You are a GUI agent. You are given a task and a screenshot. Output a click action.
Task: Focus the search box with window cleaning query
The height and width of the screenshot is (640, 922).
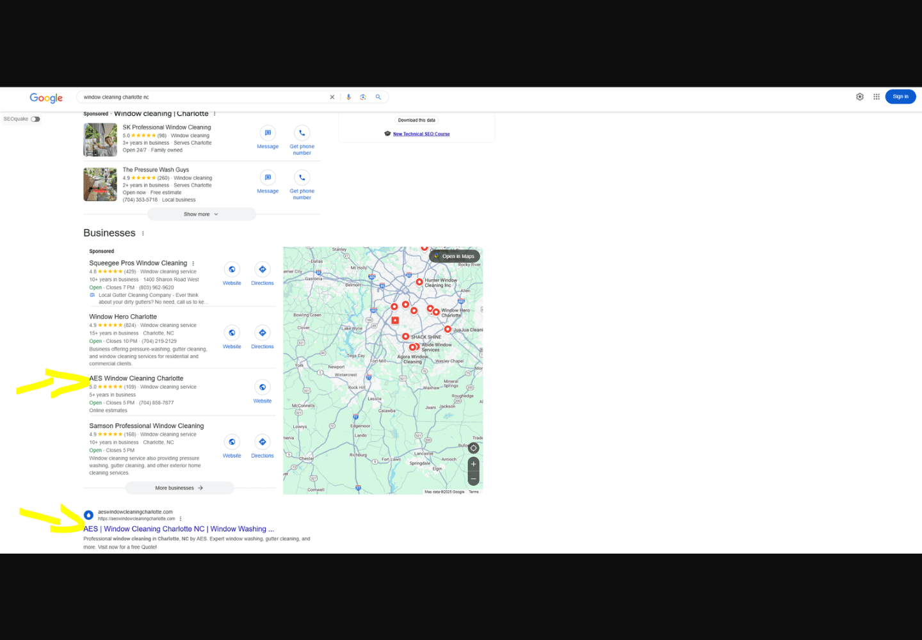coord(205,97)
